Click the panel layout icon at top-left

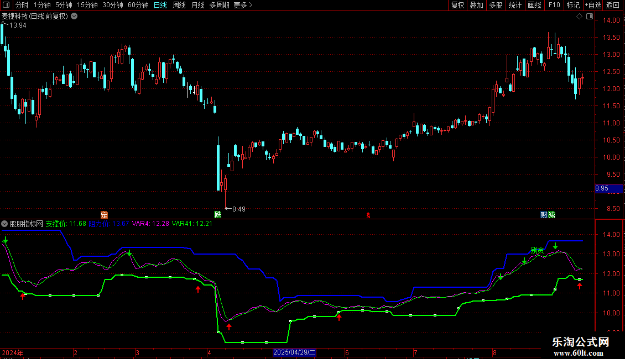[x=6, y=5]
